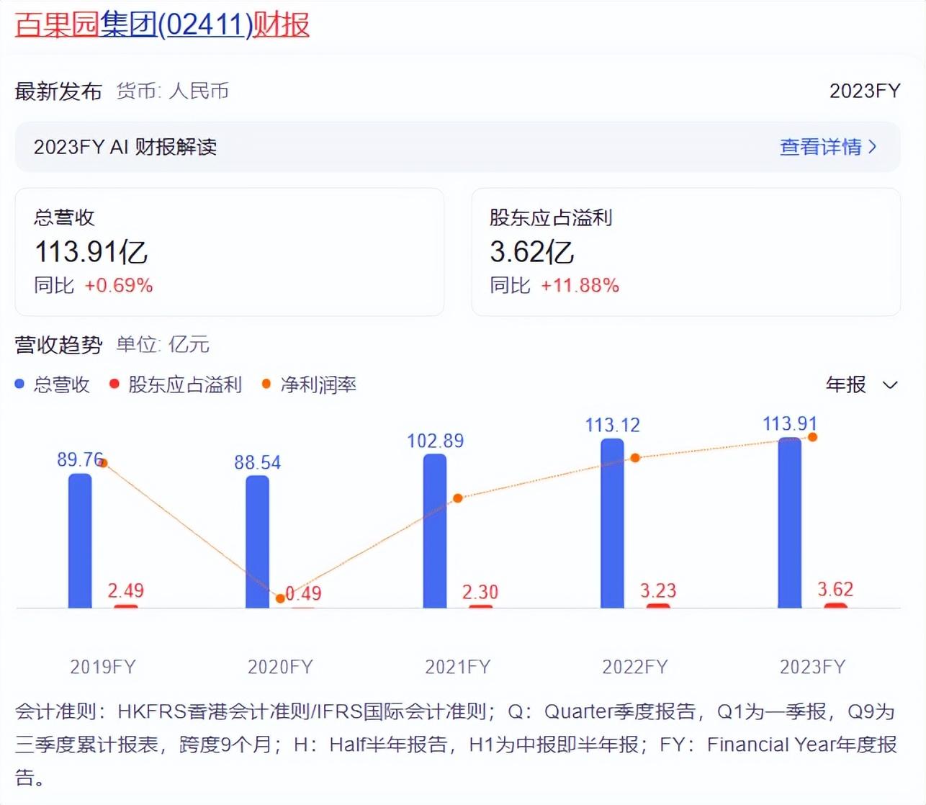
Task: Click 查看详情 link
Action: coord(820,147)
